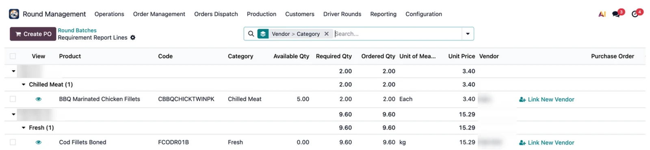
Task: Click the search magnifier icon
Action: pos(251,34)
